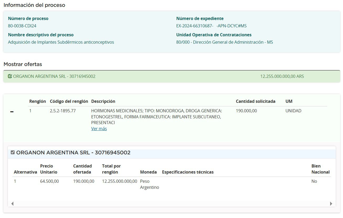The width and height of the screenshot is (343, 218).
Task: Click the right scroll arrow of offer table
Action: click(x=331, y=204)
